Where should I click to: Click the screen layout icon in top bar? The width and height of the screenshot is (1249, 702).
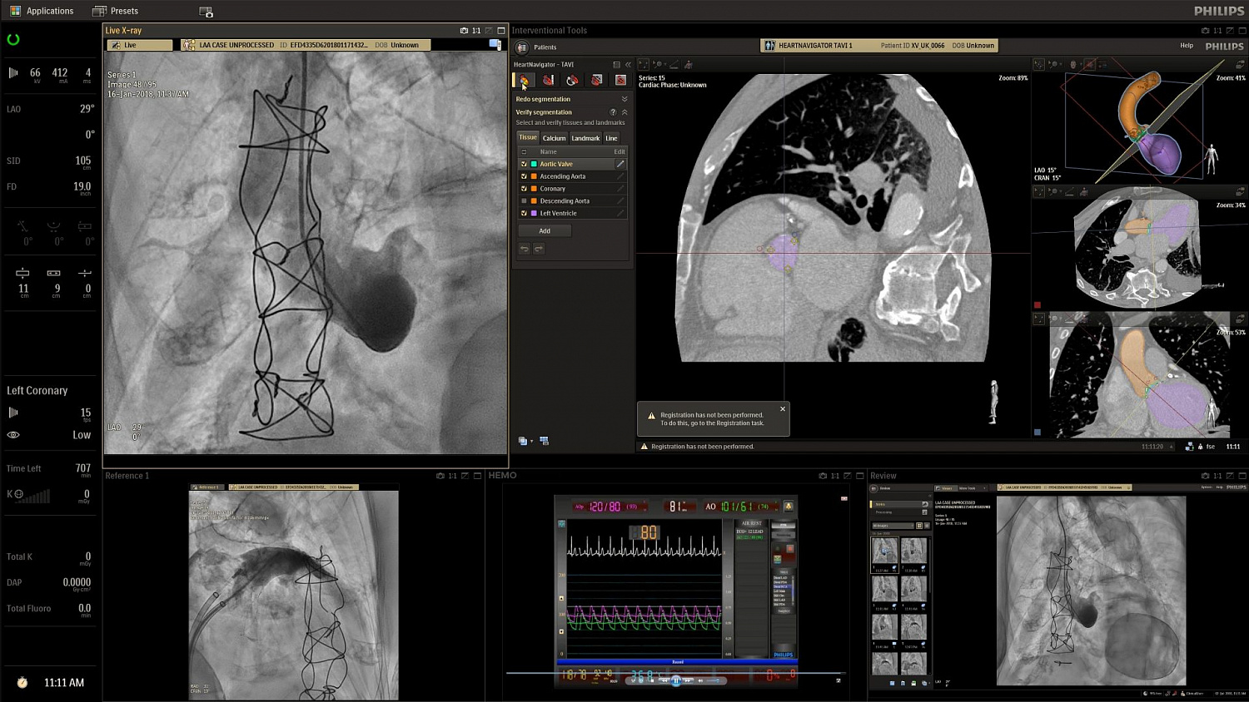click(206, 12)
